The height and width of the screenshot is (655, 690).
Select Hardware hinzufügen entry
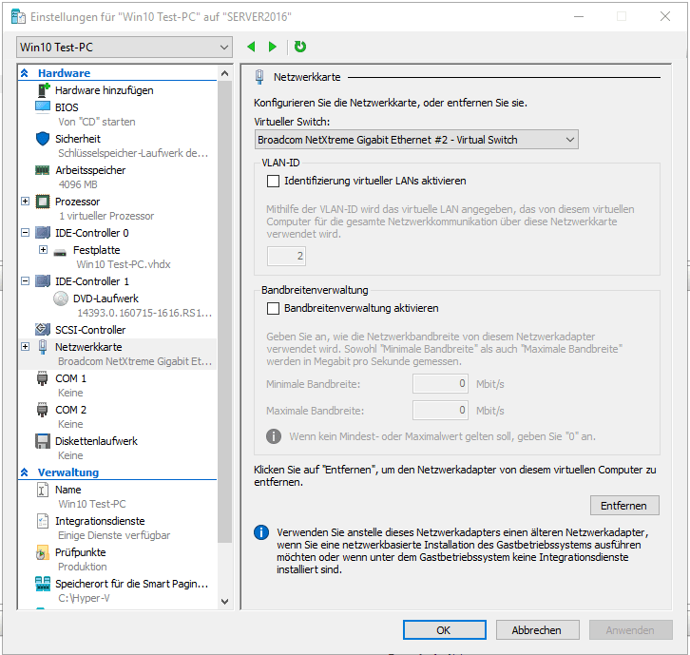105,90
